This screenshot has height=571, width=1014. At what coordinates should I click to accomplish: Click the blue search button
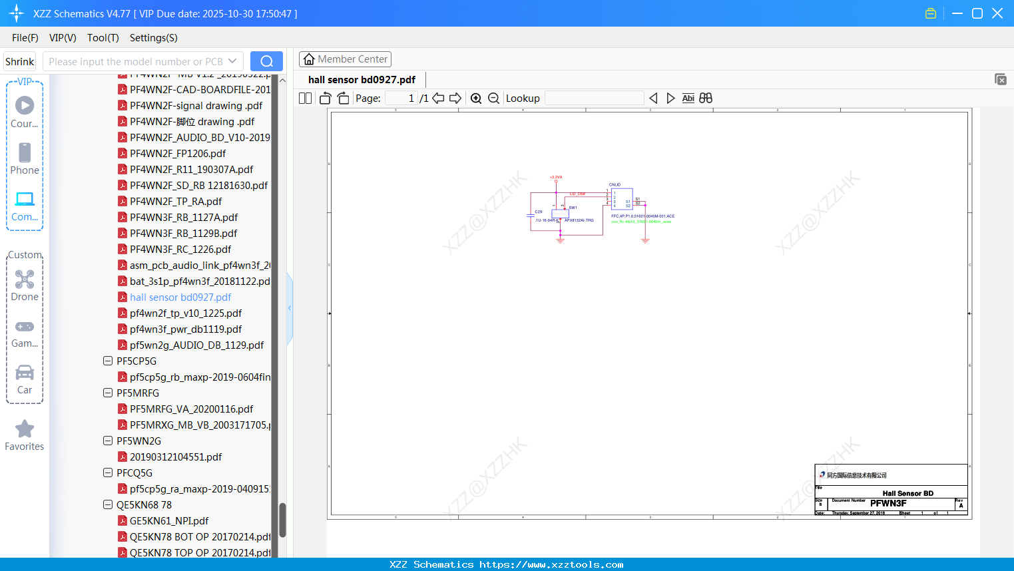point(266,61)
